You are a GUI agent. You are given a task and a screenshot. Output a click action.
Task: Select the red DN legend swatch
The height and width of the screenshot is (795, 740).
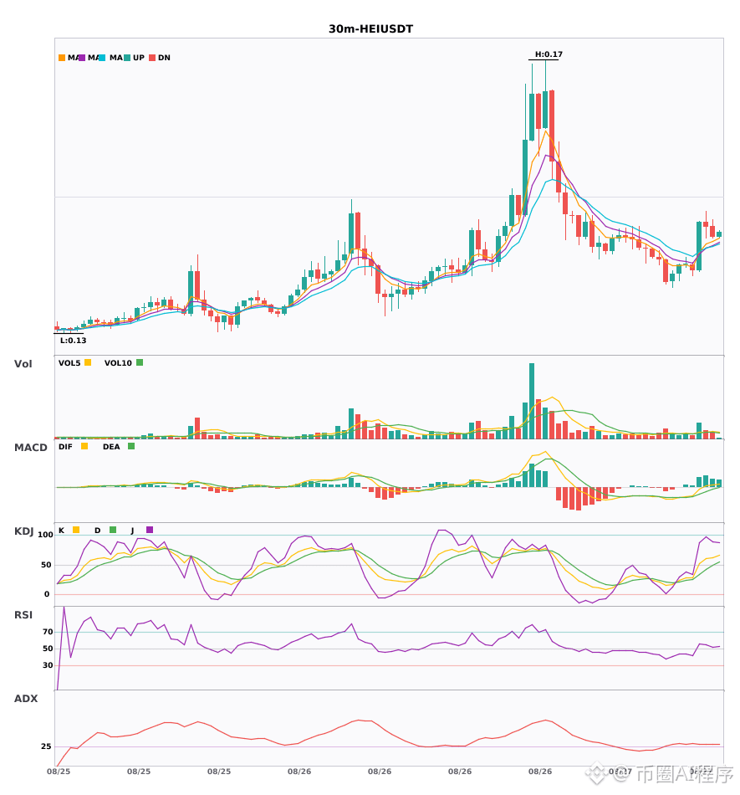pyautogui.click(x=152, y=58)
